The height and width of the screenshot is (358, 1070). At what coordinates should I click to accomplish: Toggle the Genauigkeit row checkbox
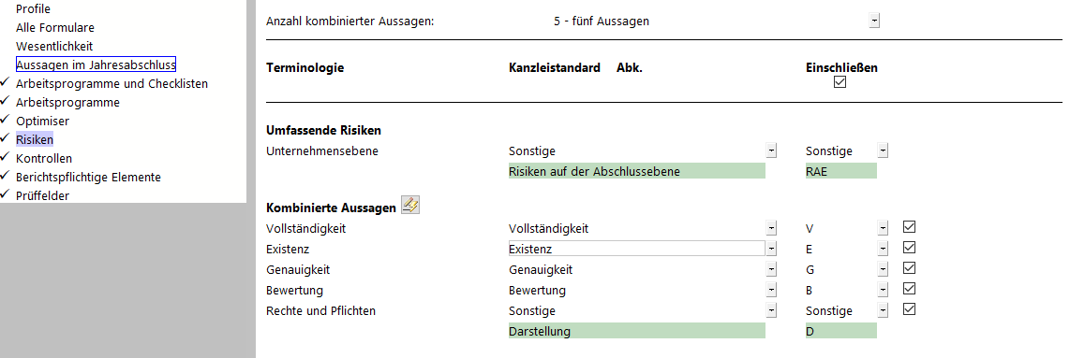tap(909, 268)
